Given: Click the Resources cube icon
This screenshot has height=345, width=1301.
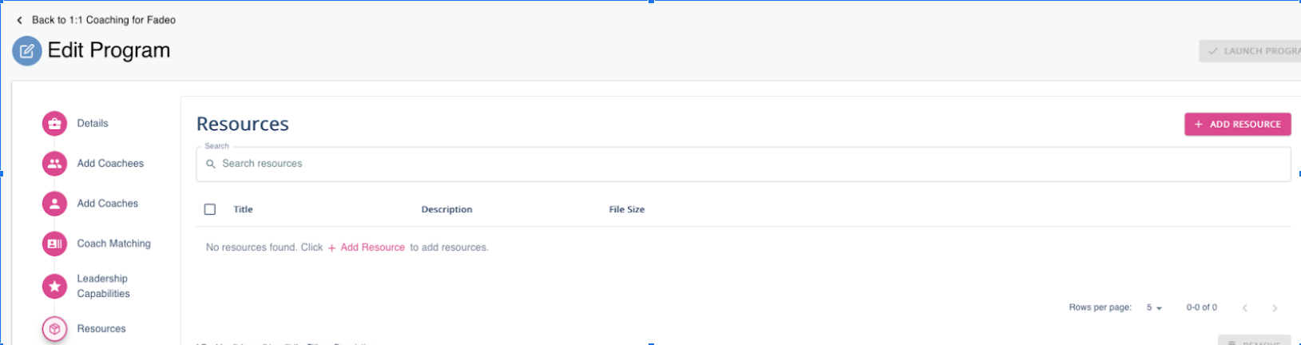Looking at the screenshot, I should click(54, 329).
